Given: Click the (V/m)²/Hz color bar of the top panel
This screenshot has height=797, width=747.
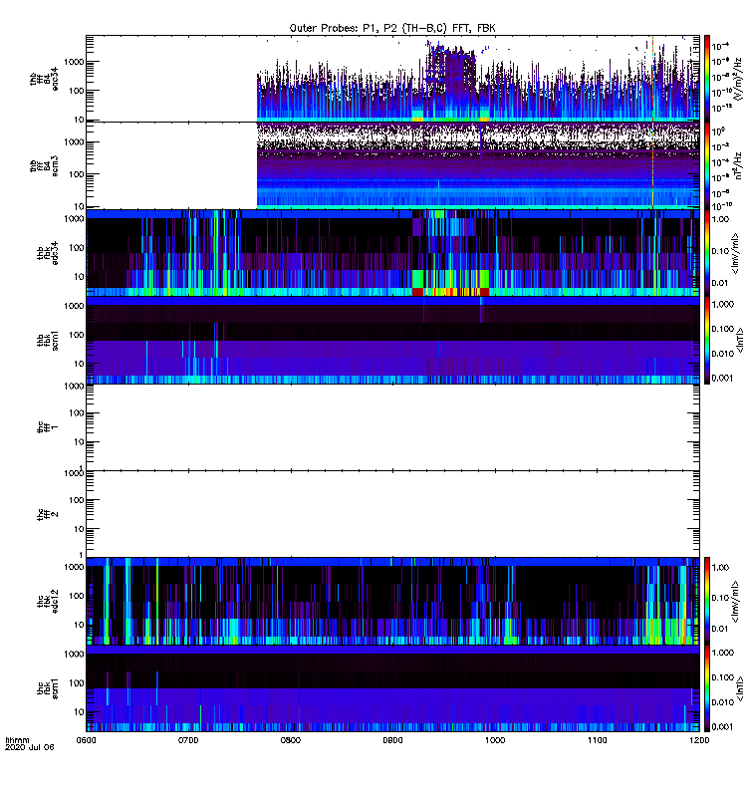Looking at the screenshot, I should pyautogui.click(x=706, y=79).
